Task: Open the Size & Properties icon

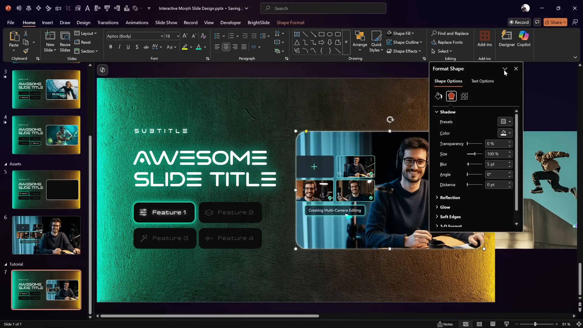Action: tap(464, 96)
